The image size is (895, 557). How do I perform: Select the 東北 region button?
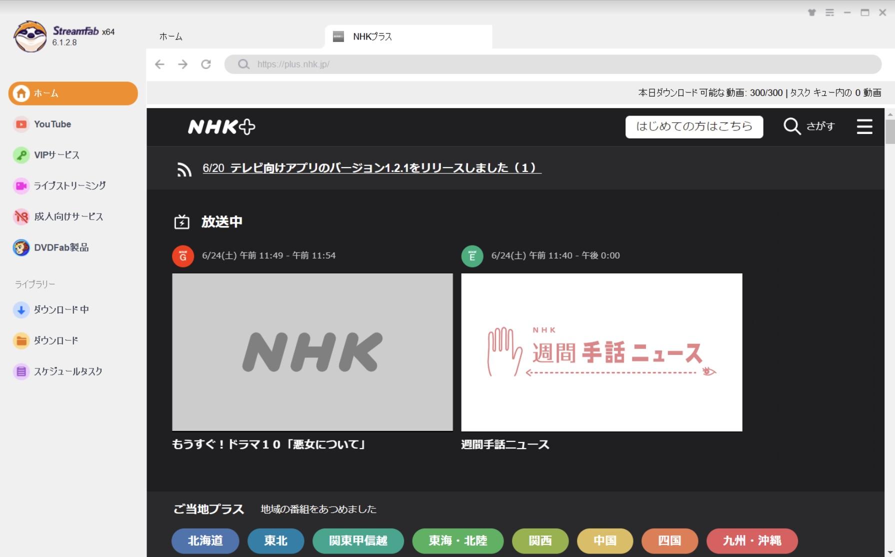(275, 541)
